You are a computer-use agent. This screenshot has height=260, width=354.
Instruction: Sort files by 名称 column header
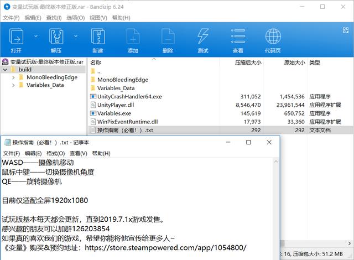(x=96, y=63)
